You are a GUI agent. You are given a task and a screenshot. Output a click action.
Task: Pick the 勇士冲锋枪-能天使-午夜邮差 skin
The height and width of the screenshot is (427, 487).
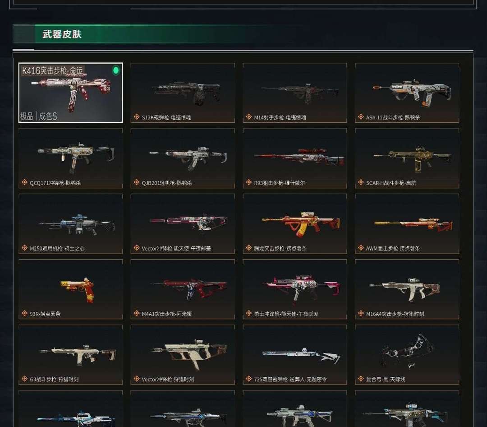295,289
